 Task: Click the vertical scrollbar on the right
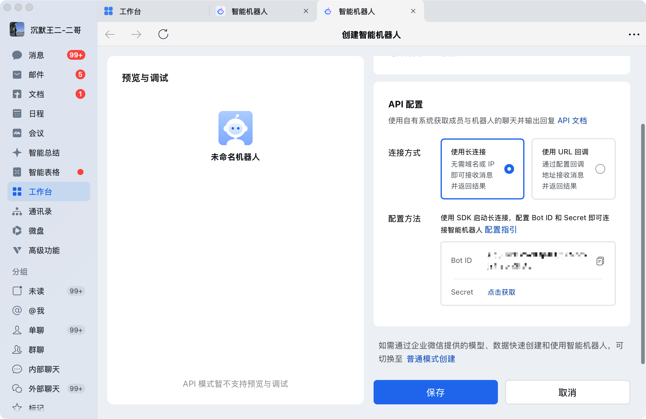click(643, 244)
